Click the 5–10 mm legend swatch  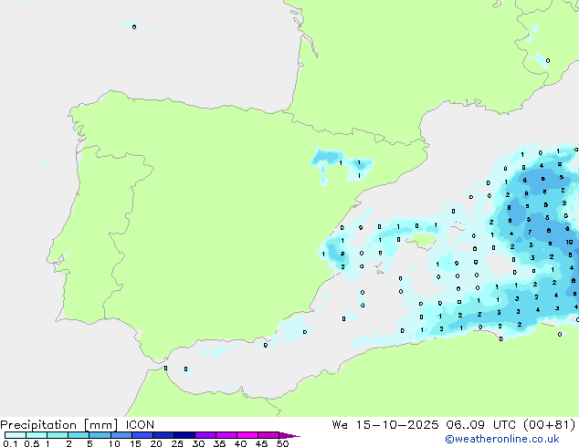(100, 435)
